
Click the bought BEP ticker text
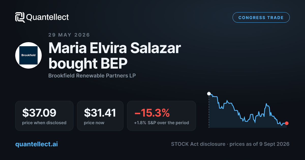point(88,63)
